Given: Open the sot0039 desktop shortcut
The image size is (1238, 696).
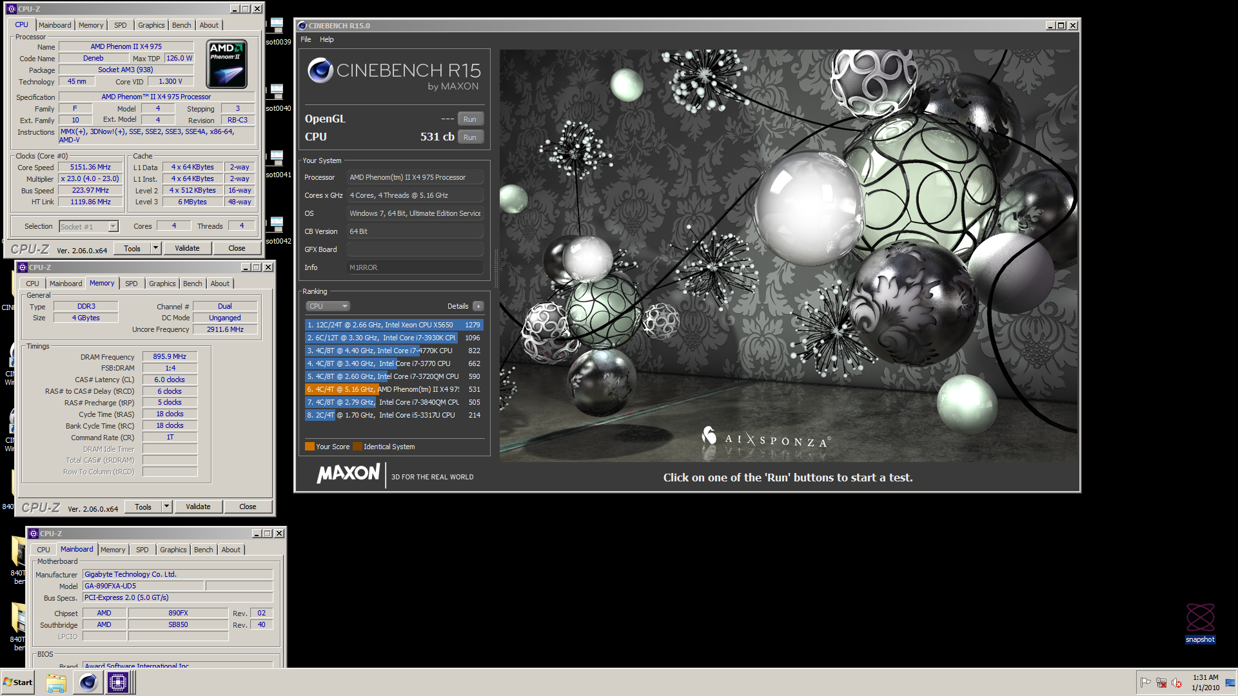Looking at the screenshot, I should [x=278, y=32].
